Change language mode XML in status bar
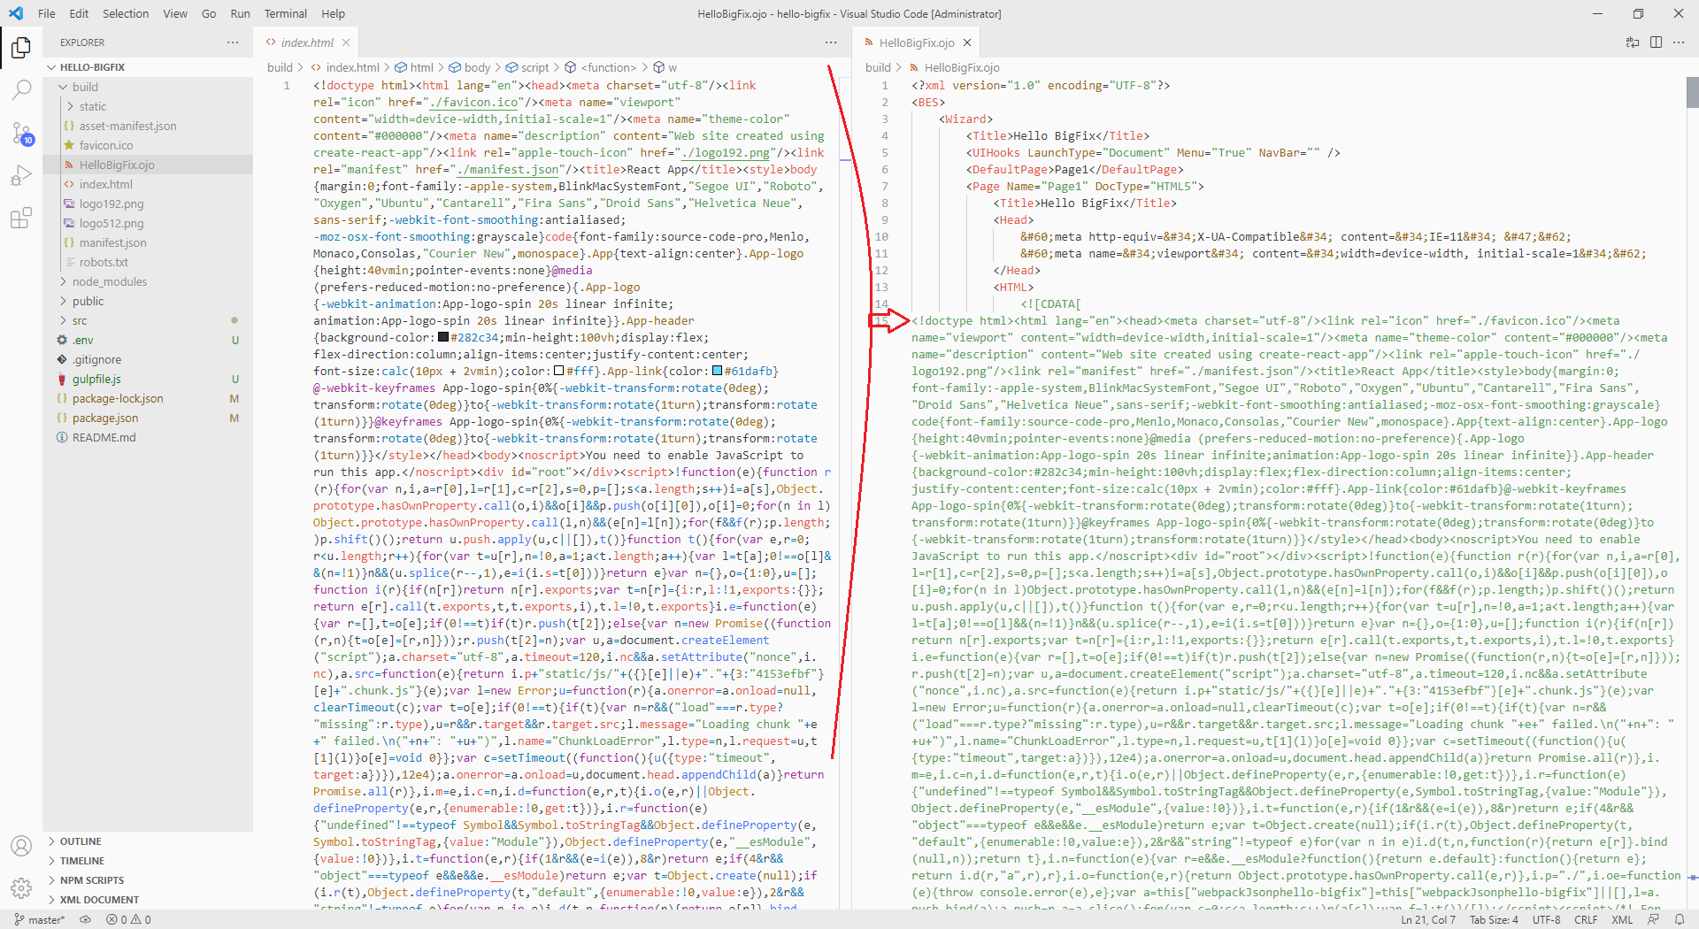 pyautogui.click(x=1622, y=919)
